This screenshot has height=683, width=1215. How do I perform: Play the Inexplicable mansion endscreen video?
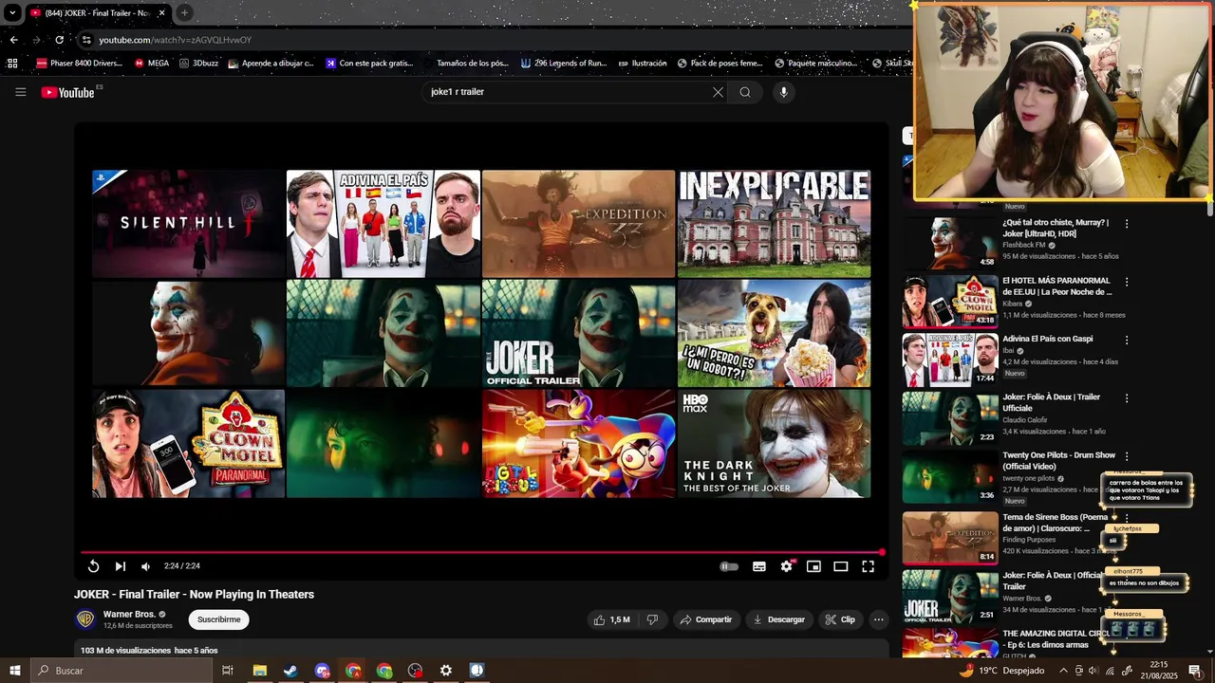point(775,224)
